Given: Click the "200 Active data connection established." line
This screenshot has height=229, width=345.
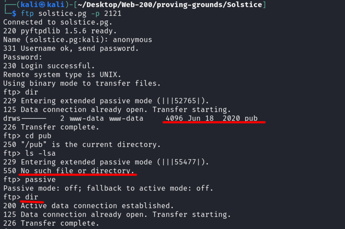Looking at the screenshot, I should coord(88,205).
